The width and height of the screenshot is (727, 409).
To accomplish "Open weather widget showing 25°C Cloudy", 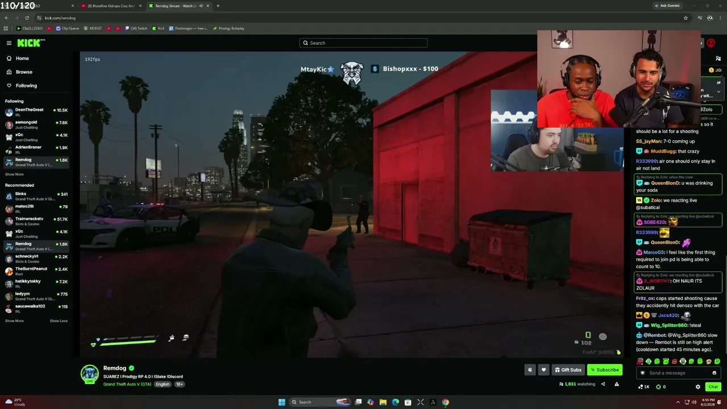I will coord(16,402).
